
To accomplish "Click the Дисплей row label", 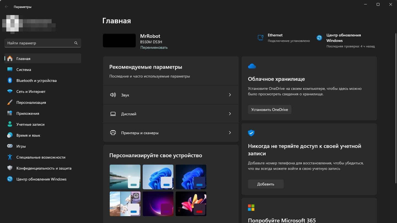I will point(129,114).
